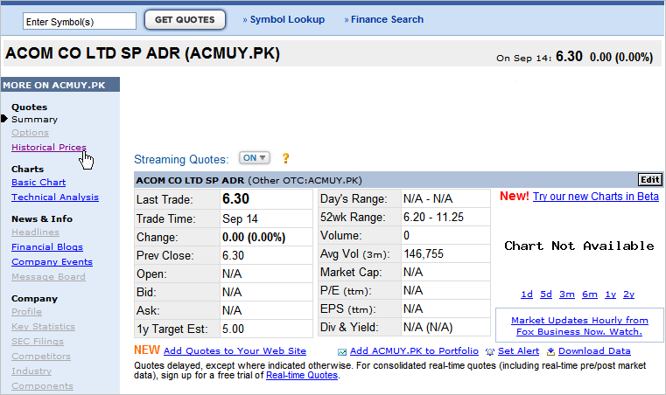The height and width of the screenshot is (395, 666).
Task: Select the 1d chart range
Action: pyautogui.click(x=527, y=294)
